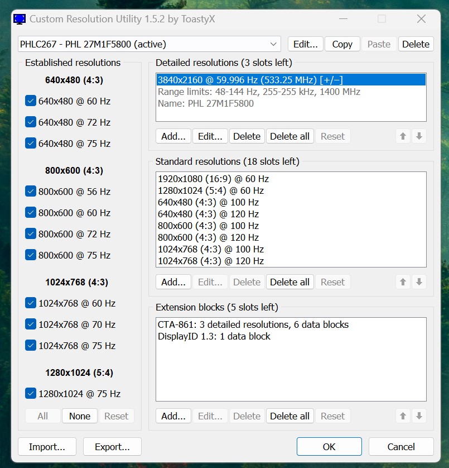Uncheck the 640x480 @ 60 Hz checkbox

[x=31, y=101]
